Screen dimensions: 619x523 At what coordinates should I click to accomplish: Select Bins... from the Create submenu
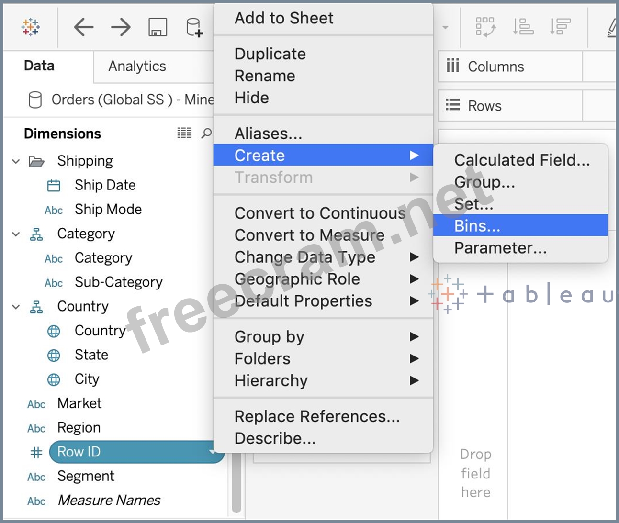[477, 226]
